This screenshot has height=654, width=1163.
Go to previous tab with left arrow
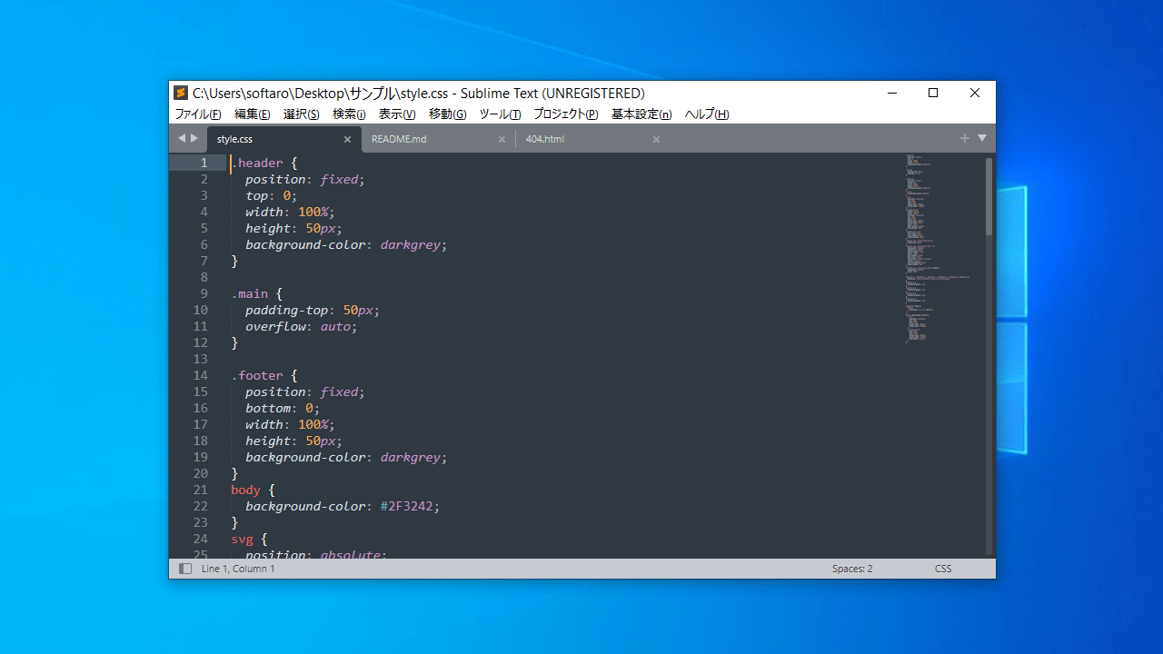point(182,138)
